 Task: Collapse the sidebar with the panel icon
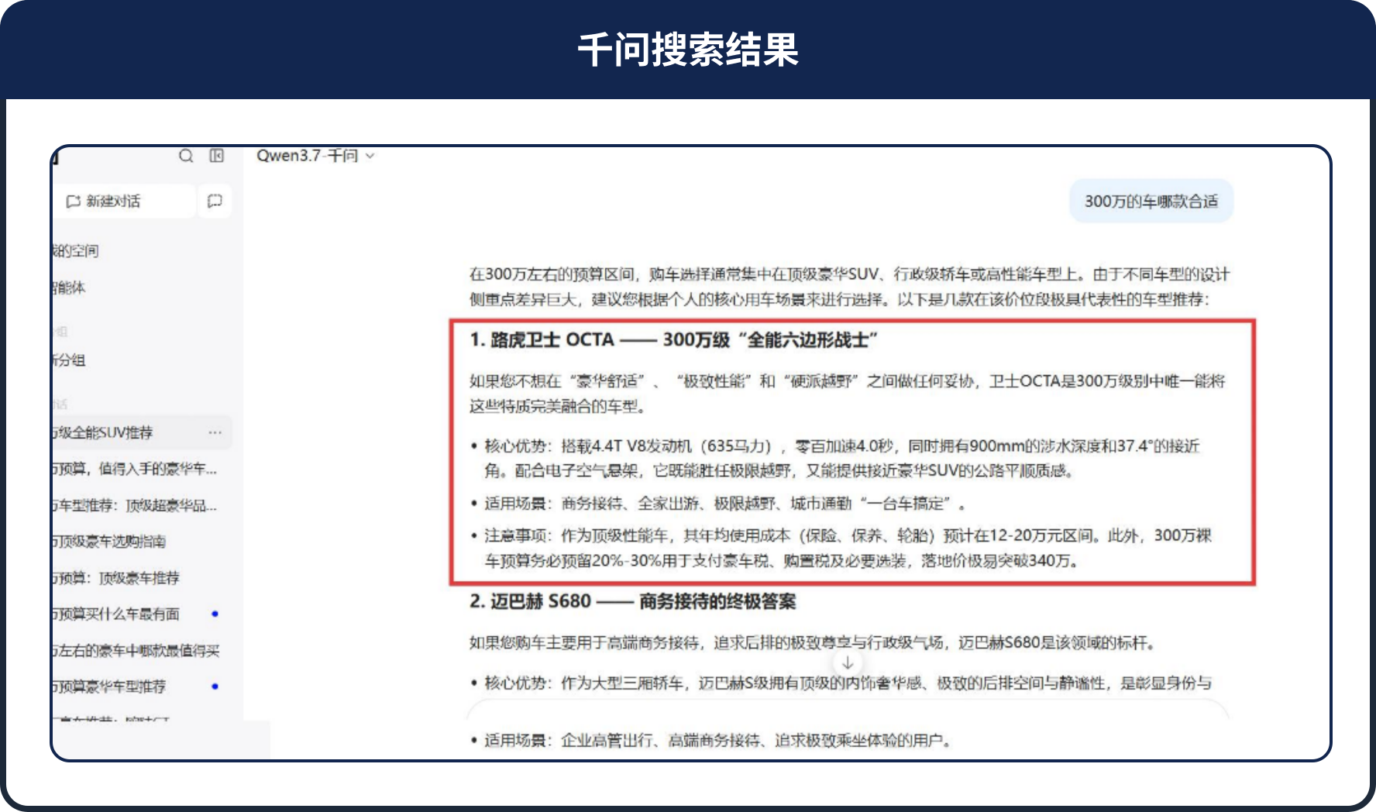[217, 156]
